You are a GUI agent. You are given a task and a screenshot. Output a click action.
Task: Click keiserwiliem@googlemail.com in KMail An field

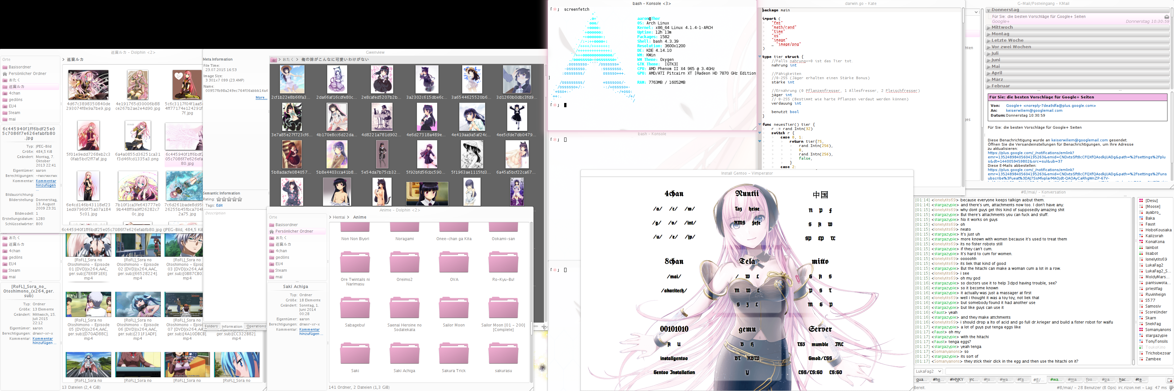point(1034,110)
